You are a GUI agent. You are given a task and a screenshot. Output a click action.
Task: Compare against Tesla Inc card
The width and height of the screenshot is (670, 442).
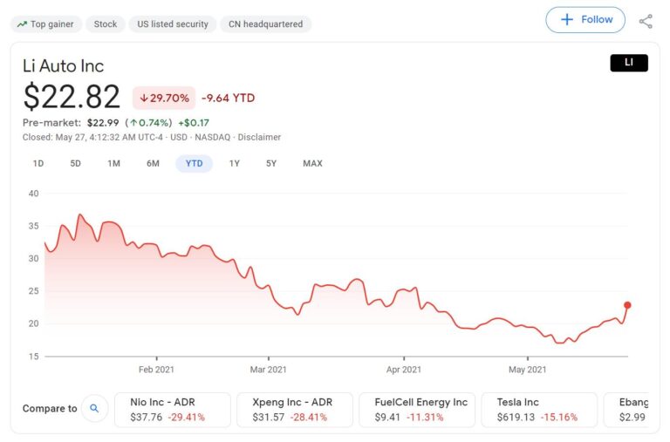point(538,409)
